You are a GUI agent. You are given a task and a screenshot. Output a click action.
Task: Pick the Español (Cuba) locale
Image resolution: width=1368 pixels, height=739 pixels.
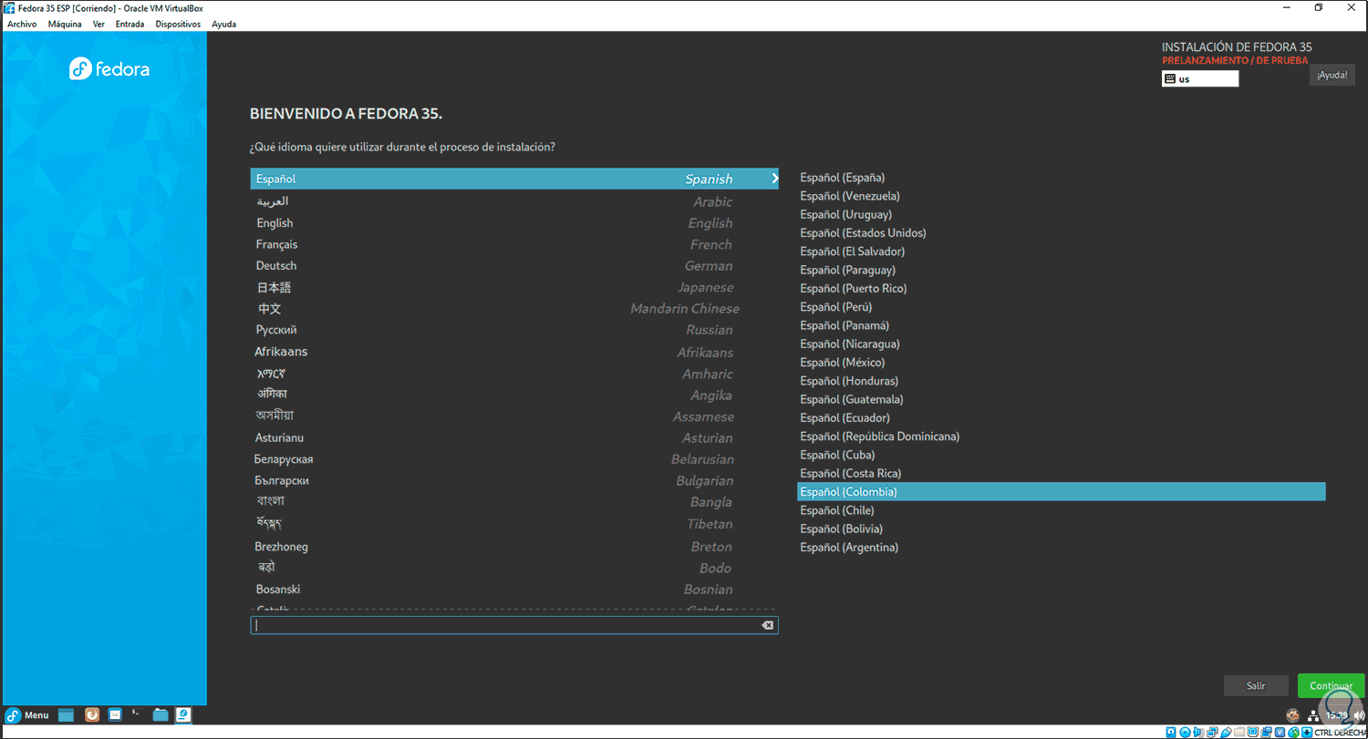[x=1062, y=455]
